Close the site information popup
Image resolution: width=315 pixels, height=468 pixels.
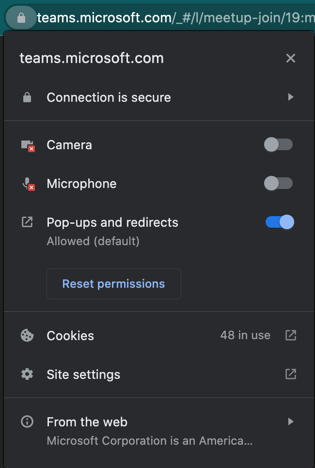(291, 59)
